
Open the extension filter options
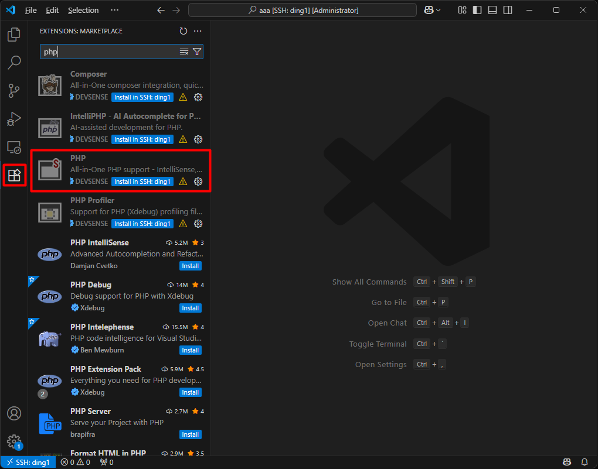pos(197,52)
